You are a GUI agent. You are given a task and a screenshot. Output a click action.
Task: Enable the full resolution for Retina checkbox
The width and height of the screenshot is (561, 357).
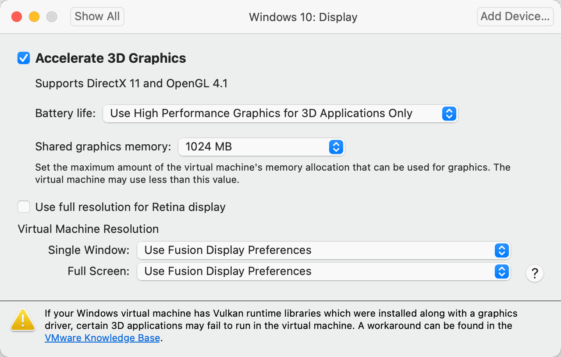click(x=24, y=207)
